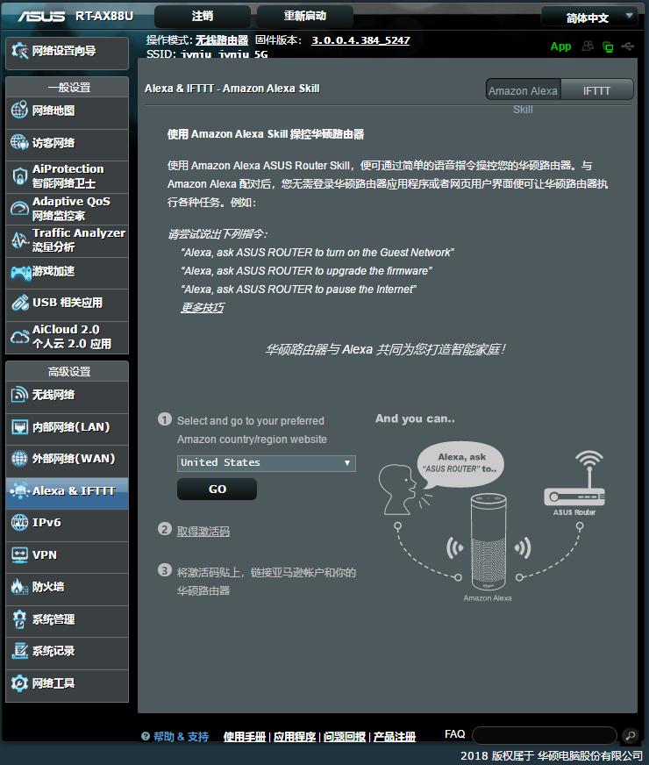Expand the United States country dropdown
The width and height of the screenshot is (649, 765).
[x=267, y=462]
